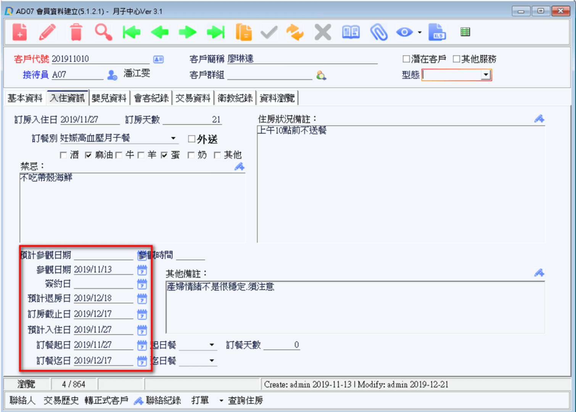Click the 聯絡人 button
576x412 pixels.
pyautogui.click(x=23, y=401)
